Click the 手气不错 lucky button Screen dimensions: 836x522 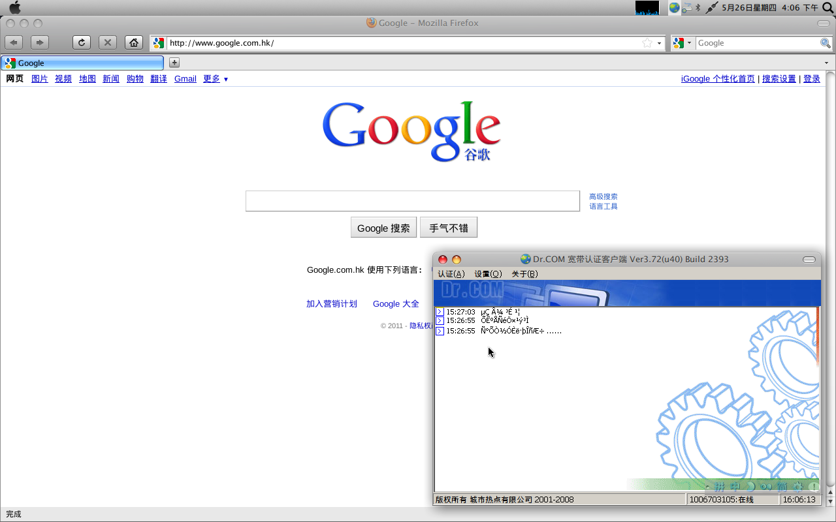pos(449,228)
